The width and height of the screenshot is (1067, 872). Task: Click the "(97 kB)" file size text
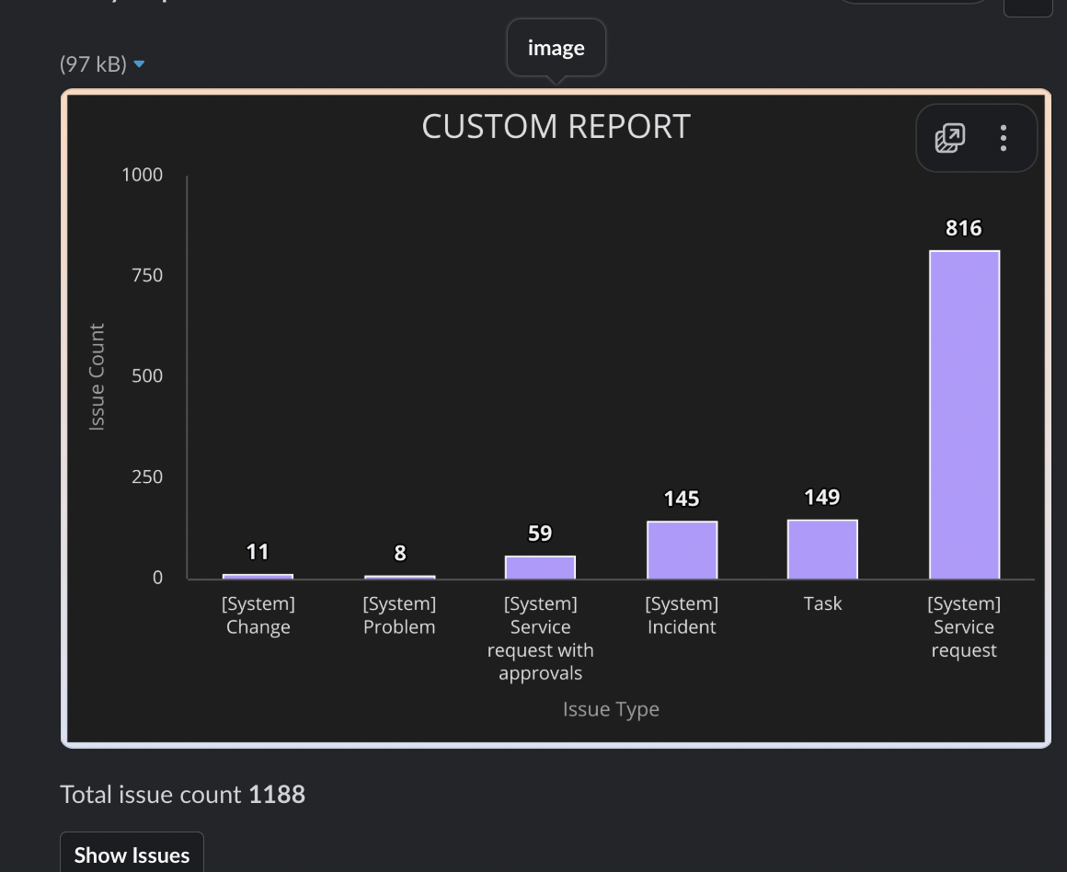pyautogui.click(x=93, y=64)
